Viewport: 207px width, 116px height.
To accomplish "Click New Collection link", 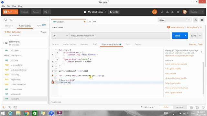I will point(13,32).
